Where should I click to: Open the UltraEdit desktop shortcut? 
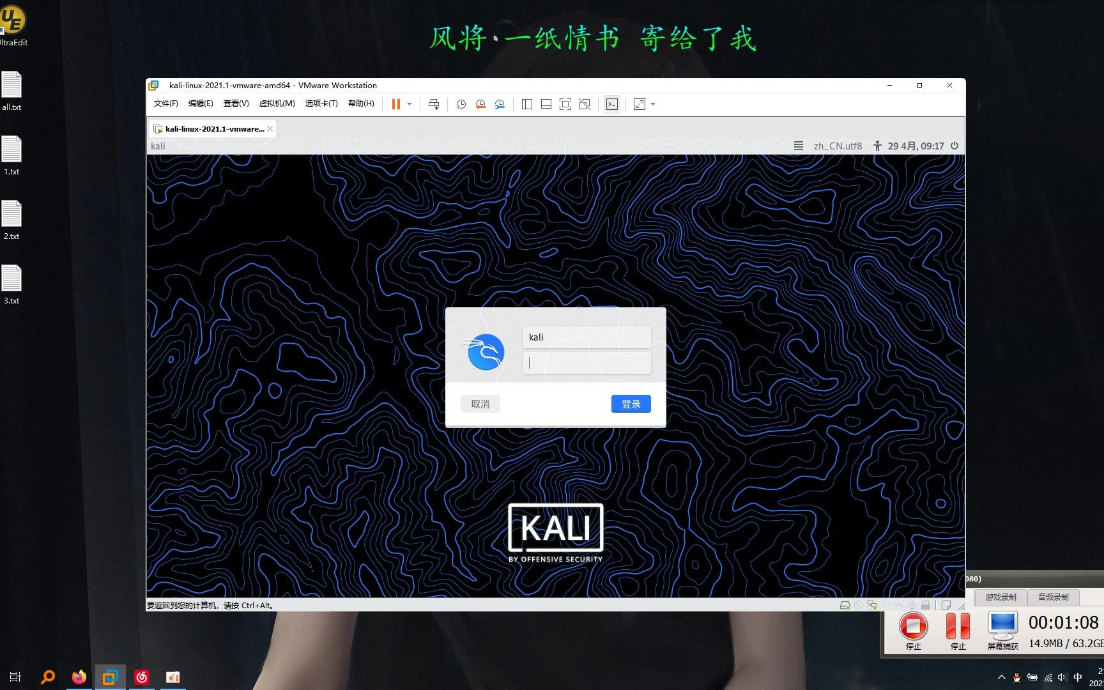pyautogui.click(x=13, y=26)
